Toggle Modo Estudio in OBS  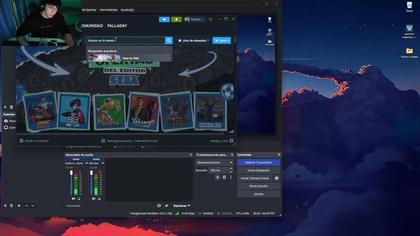click(x=259, y=186)
